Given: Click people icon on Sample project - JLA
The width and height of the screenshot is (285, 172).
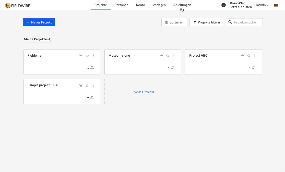Looking at the screenshot, I should 92,97.
